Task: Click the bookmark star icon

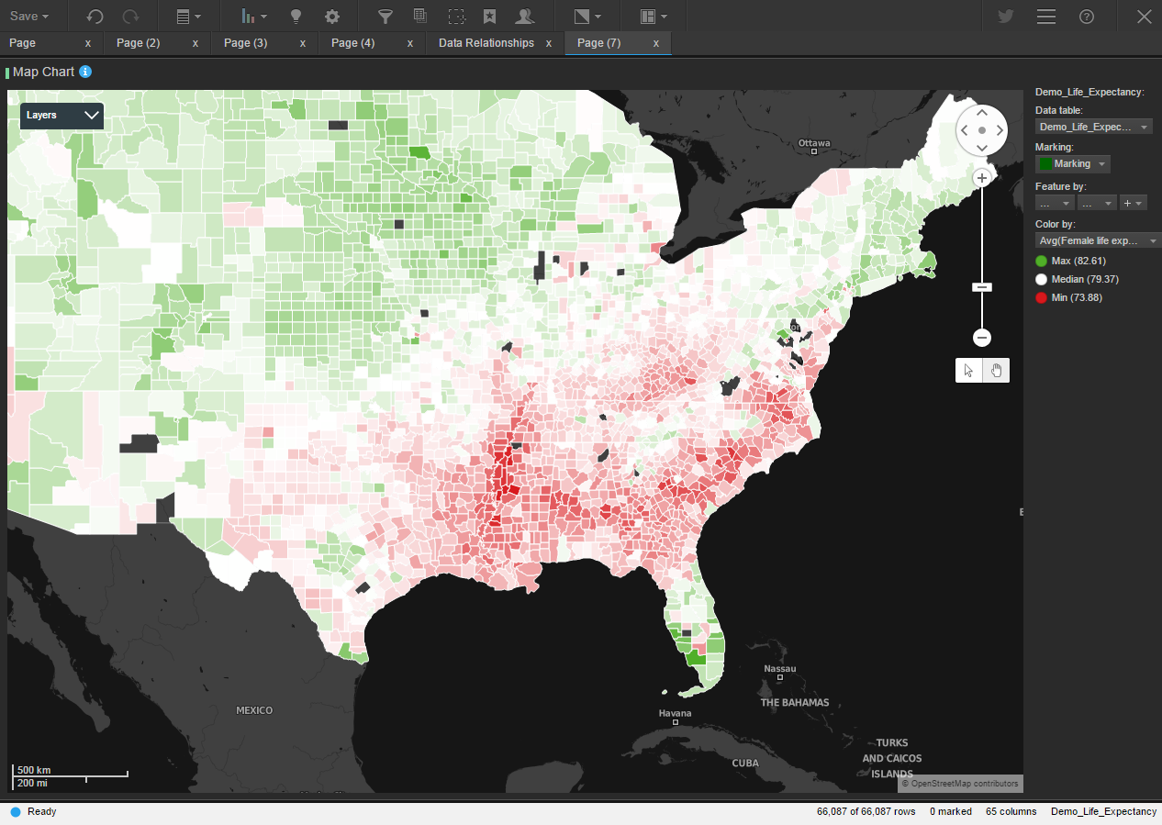Action: tap(489, 17)
